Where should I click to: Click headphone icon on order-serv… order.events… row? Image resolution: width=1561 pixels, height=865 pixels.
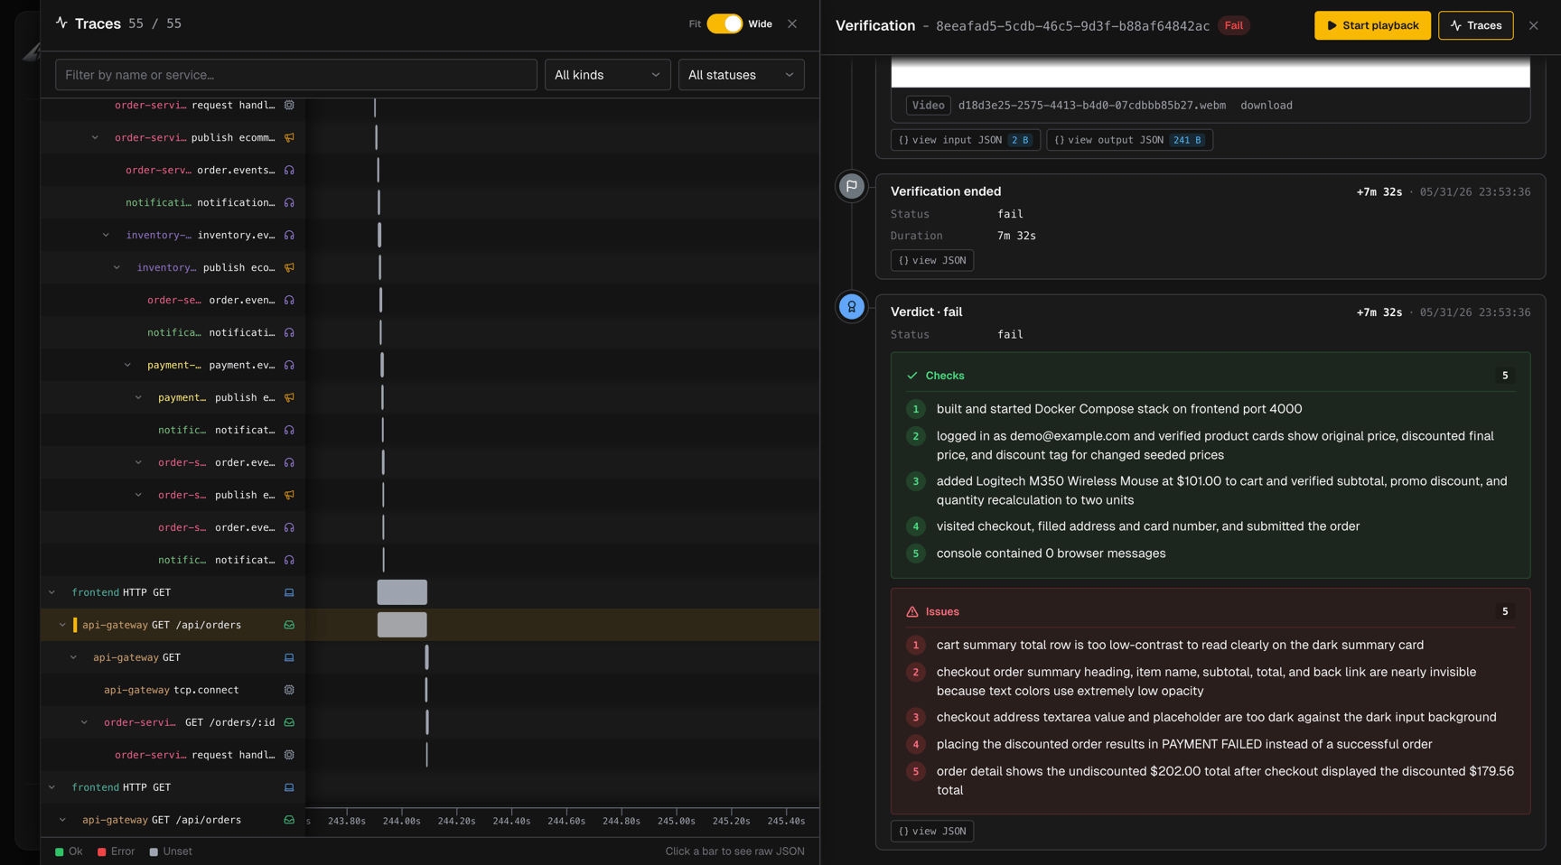click(289, 170)
